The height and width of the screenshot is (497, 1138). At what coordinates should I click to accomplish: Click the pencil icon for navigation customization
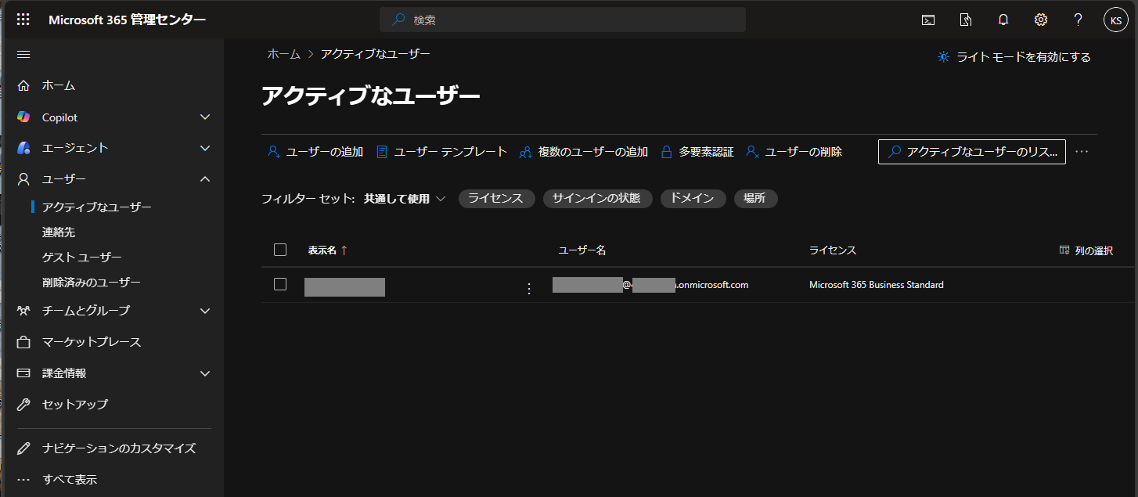coord(23,448)
